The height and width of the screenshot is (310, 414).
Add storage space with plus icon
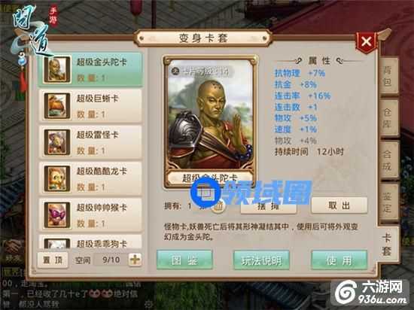click(x=135, y=260)
